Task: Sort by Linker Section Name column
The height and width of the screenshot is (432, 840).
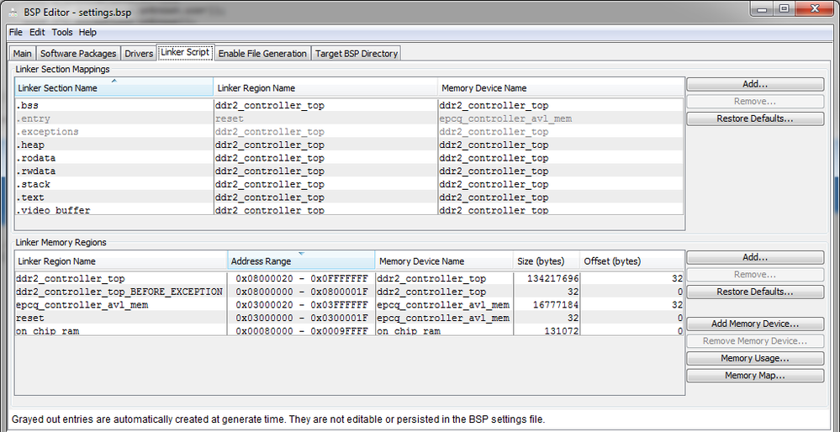Action: click(113, 88)
